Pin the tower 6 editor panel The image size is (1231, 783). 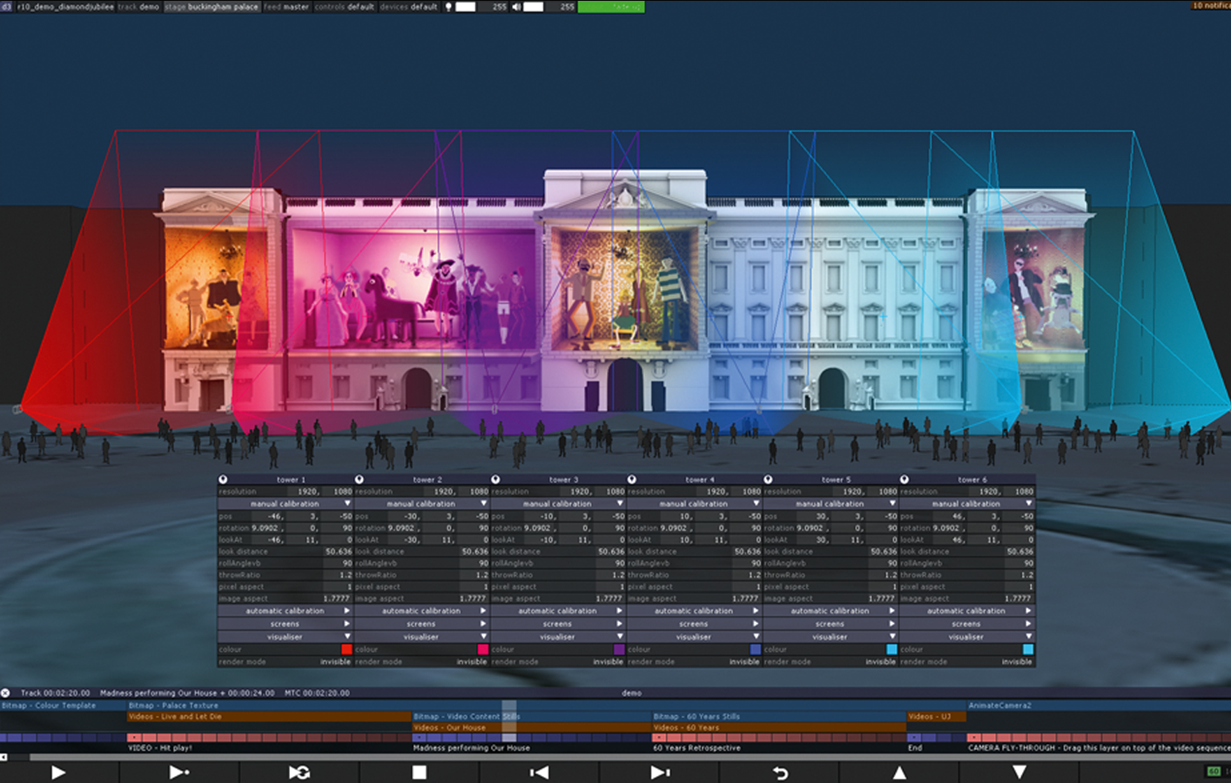point(904,479)
